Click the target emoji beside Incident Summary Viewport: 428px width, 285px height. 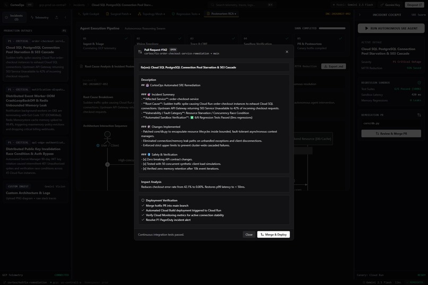[149, 94]
